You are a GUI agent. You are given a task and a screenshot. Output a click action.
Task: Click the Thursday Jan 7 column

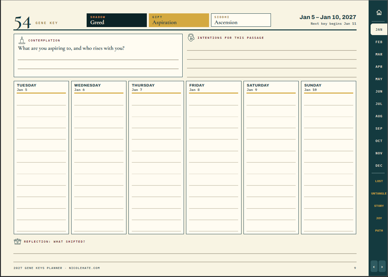point(156,157)
